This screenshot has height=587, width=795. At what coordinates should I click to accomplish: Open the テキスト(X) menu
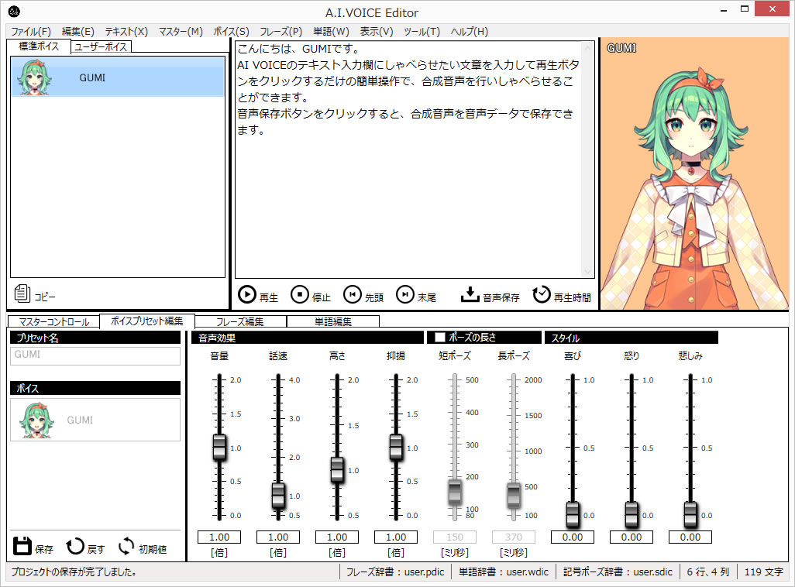126,32
